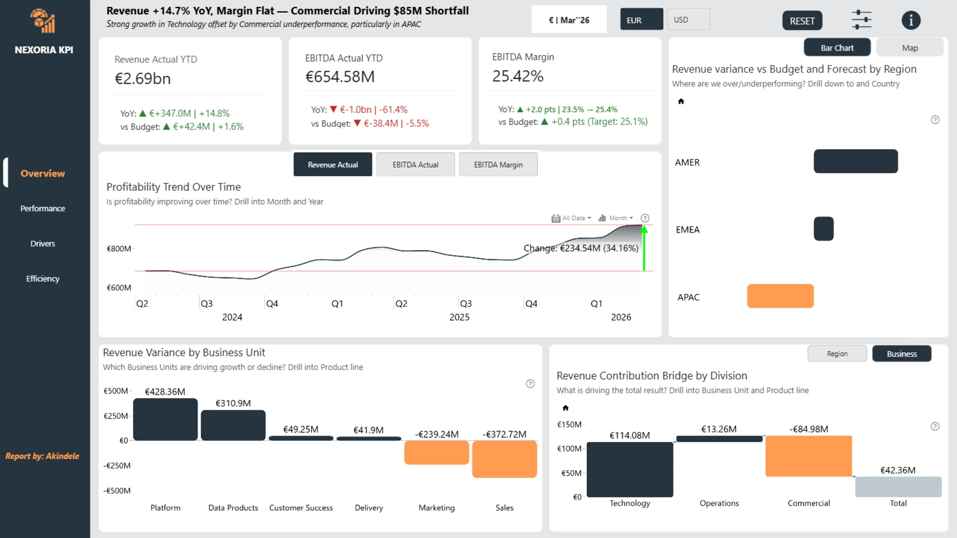Viewport: 957px width, 538px height.
Task: Open help icon on Profitability Trend chart
Action: (644, 218)
